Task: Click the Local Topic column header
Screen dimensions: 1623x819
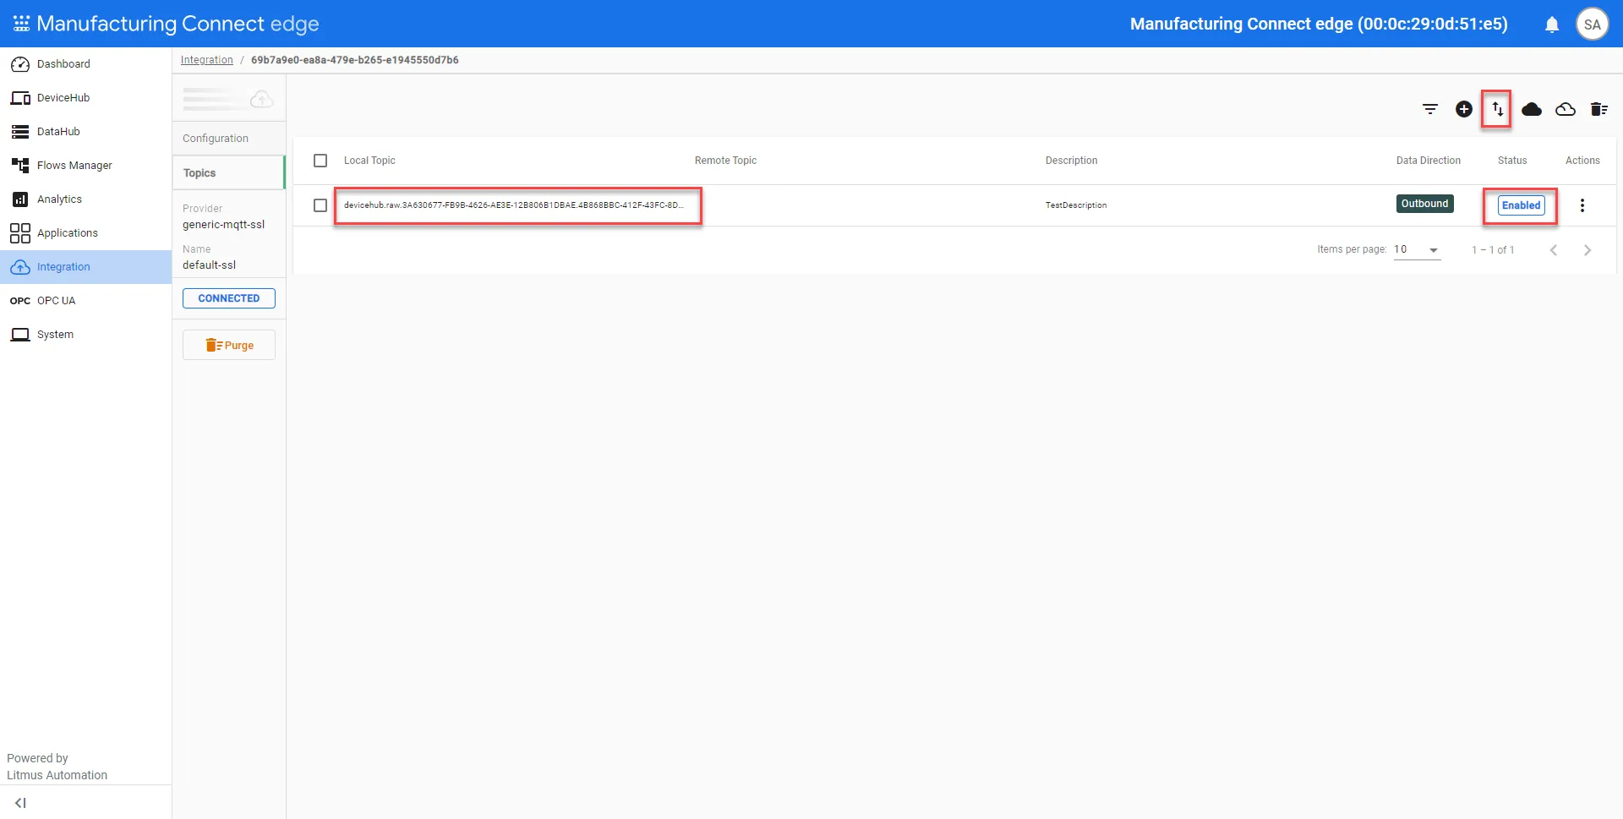Action: coord(369,161)
